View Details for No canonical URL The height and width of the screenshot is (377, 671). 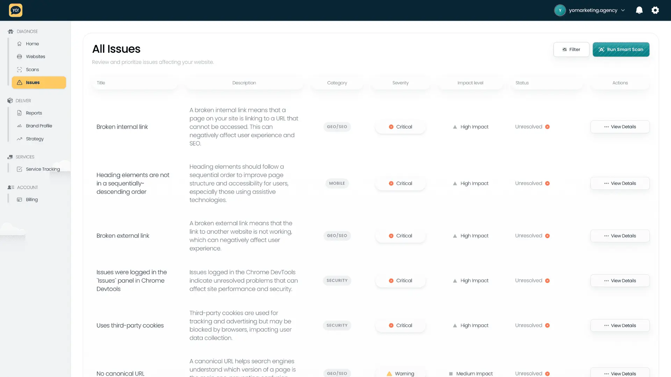click(x=620, y=373)
